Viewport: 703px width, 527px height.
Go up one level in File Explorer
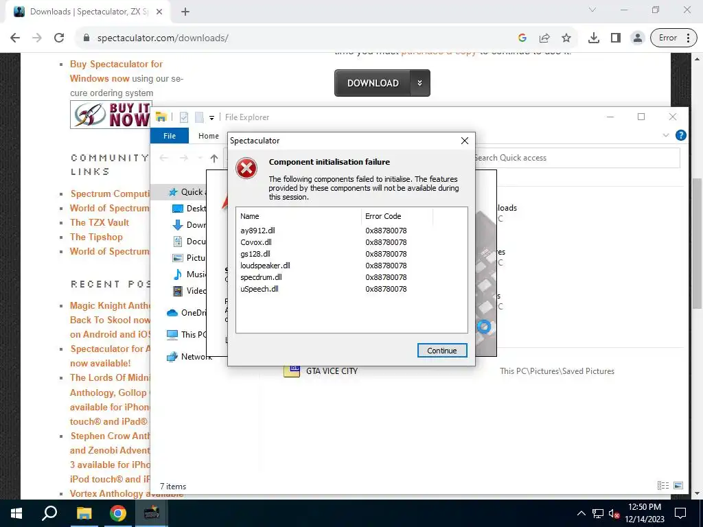coord(214,159)
